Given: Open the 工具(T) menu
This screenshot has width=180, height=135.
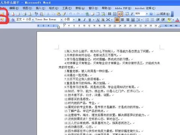Looking at the screenshot, I should [67, 8].
